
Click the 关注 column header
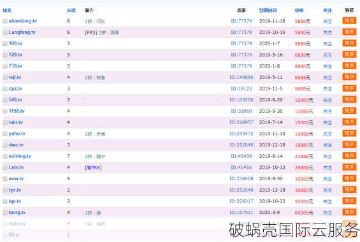[x=328, y=10]
